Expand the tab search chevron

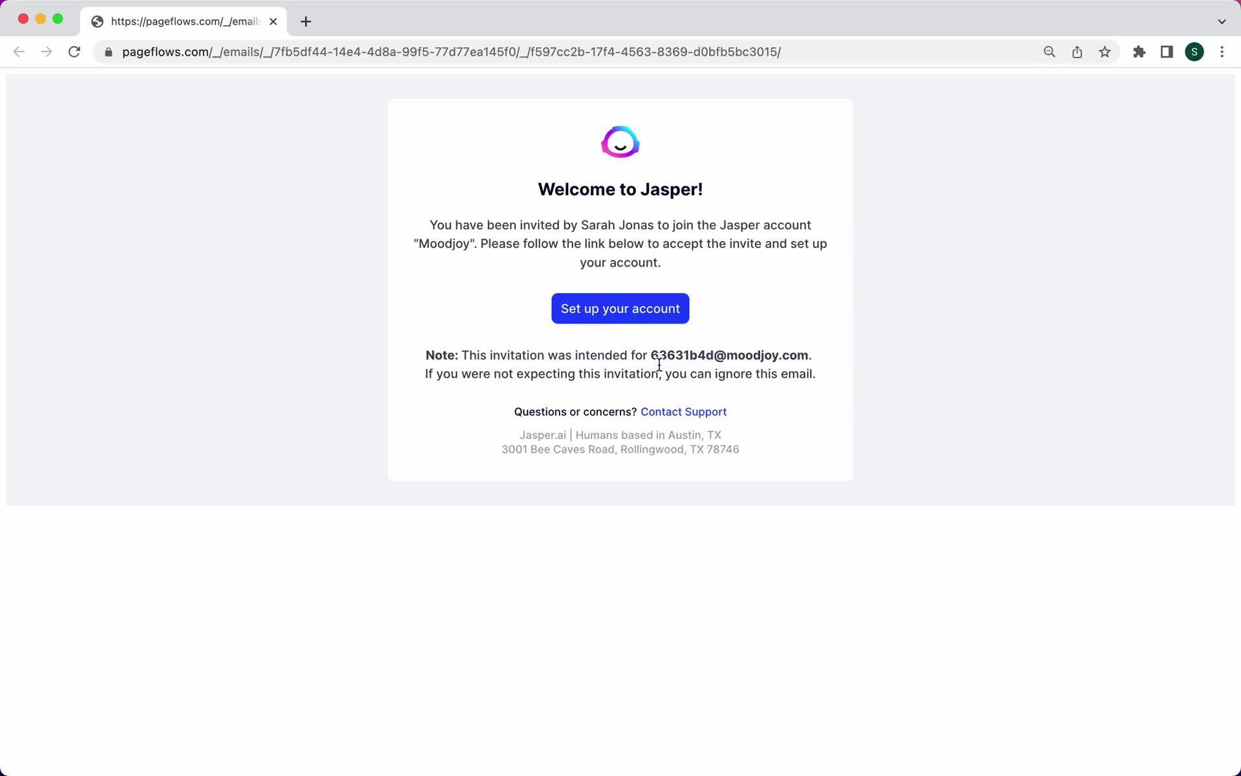[1222, 21]
